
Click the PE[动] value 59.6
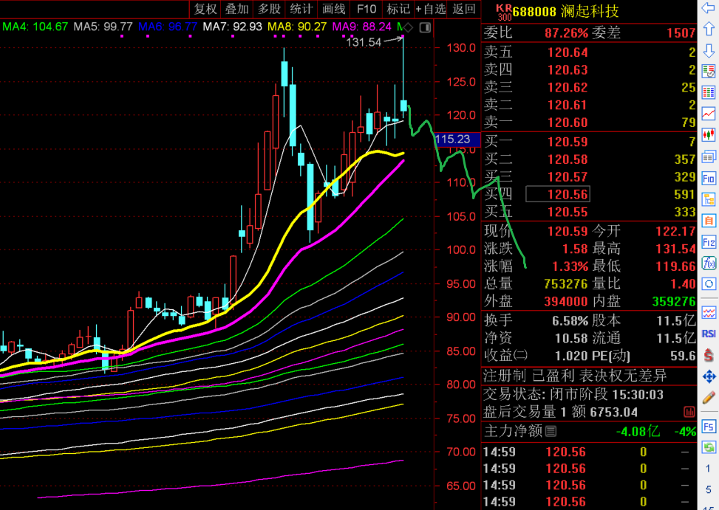coord(683,356)
